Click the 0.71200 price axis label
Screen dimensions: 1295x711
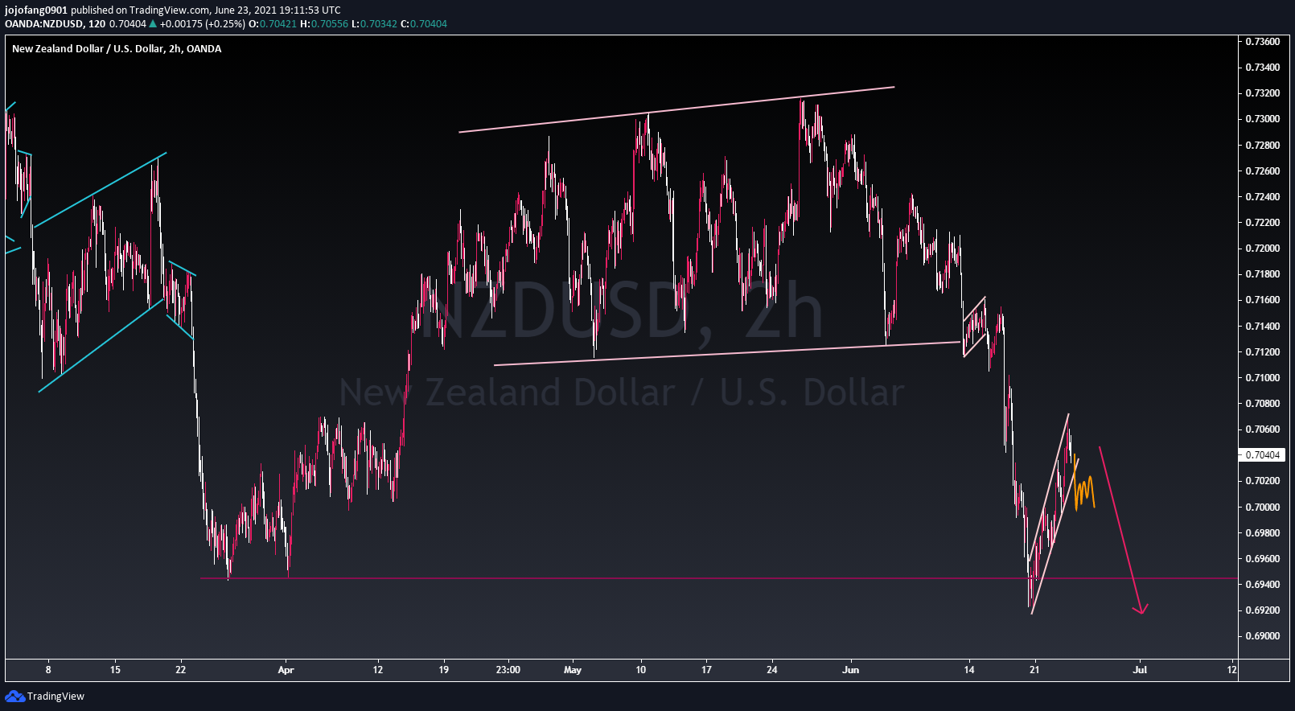pyautogui.click(x=1263, y=352)
